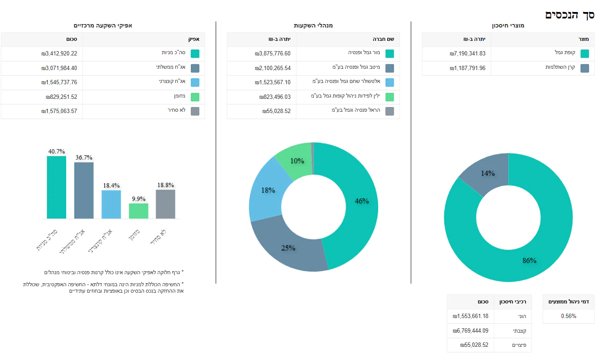
Task: Select the קצבתי amount ₪6,769,444.09
Action: tap(470, 330)
